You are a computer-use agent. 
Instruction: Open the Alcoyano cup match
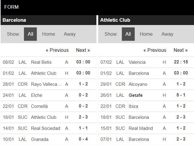click(x=138, y=84)
